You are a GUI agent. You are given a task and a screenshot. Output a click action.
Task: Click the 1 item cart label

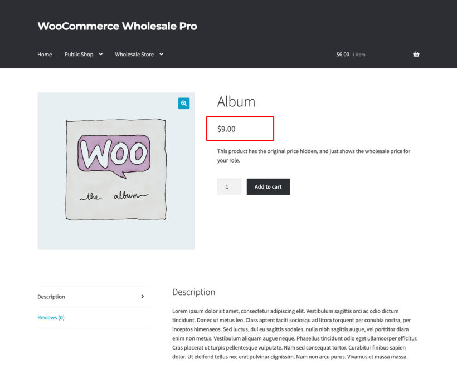click(x=359, y=55)
